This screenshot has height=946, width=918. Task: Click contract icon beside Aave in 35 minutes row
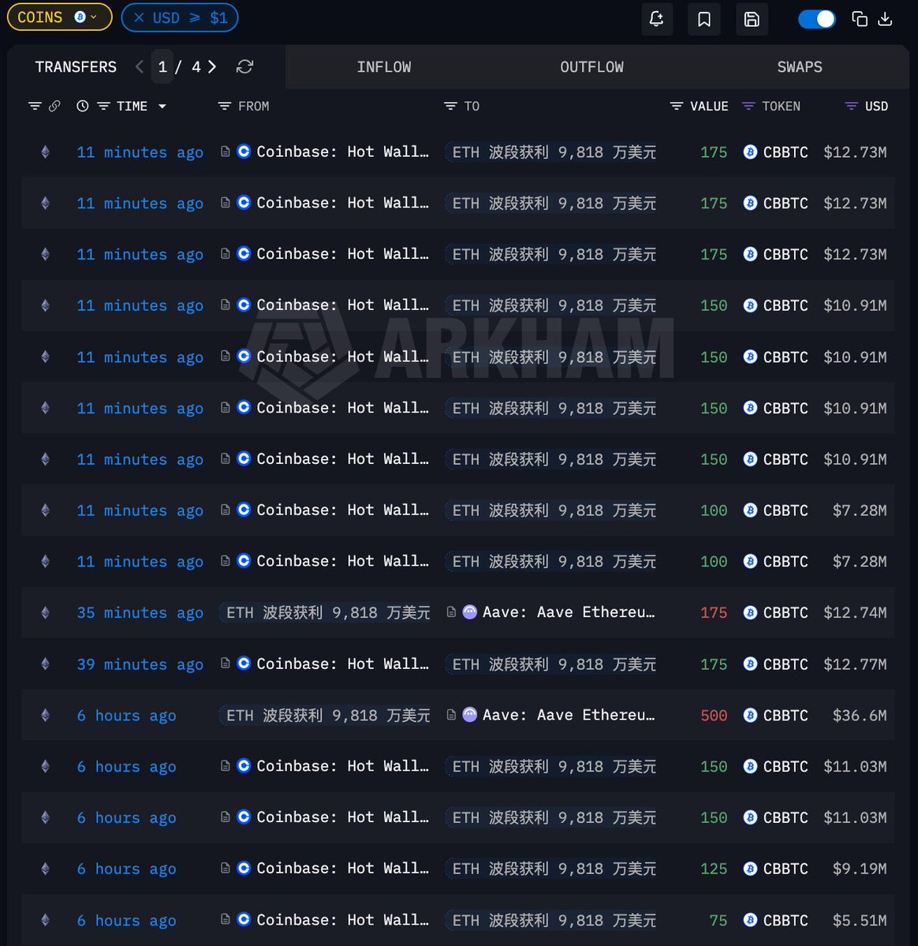tap(451, 612)
